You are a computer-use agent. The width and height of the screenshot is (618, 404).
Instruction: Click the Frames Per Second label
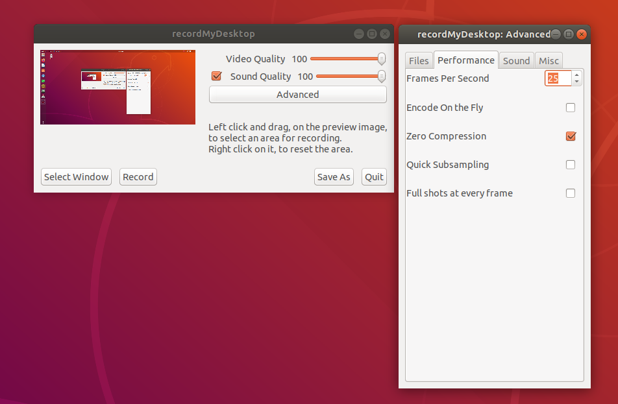pos(448,78)
